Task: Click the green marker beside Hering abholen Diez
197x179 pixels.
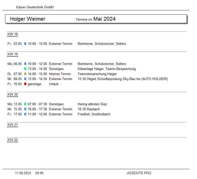Action: [x=25, y=104]
